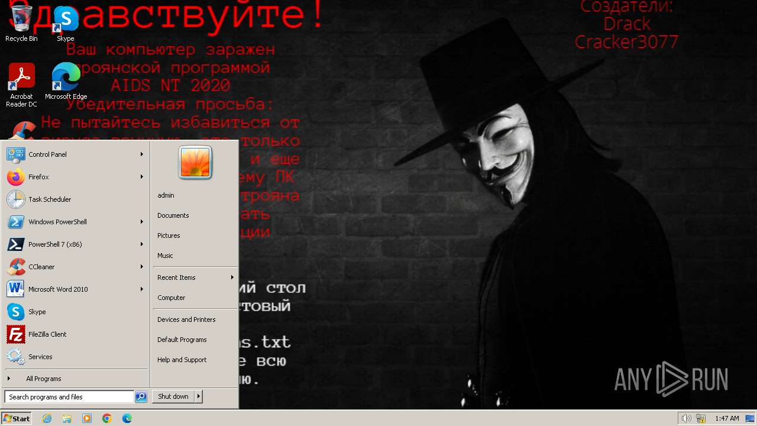Click the Control Panel icon in Start menu
This screenshot has height=426, width=757.
(15, 154)
